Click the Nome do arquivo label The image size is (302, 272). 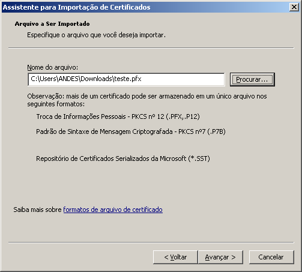tap(53, 67)
